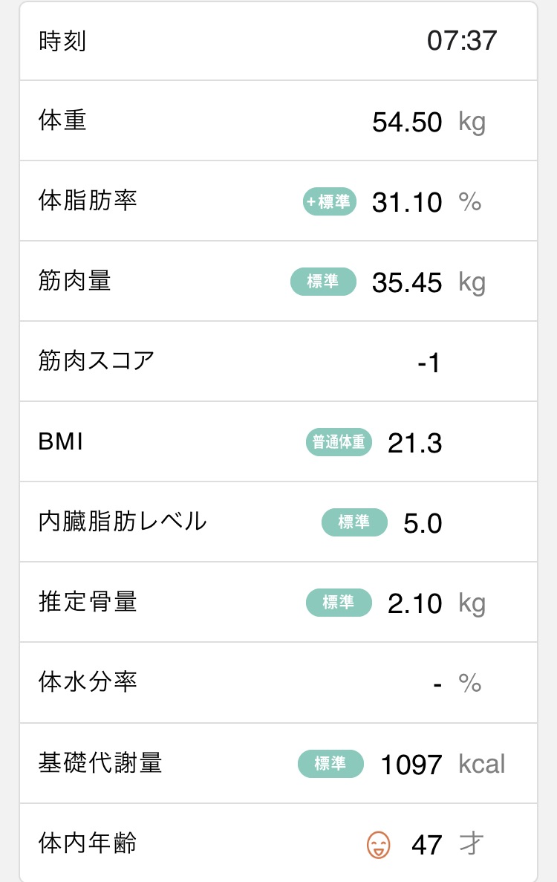Tap the 普通体重 badge next to BMI
The width and height of the screenshot is (557, 882).
tap(339, 442)
